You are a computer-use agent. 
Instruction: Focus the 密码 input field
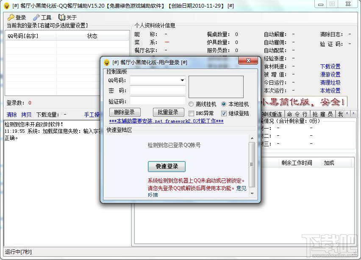[158, 90]
